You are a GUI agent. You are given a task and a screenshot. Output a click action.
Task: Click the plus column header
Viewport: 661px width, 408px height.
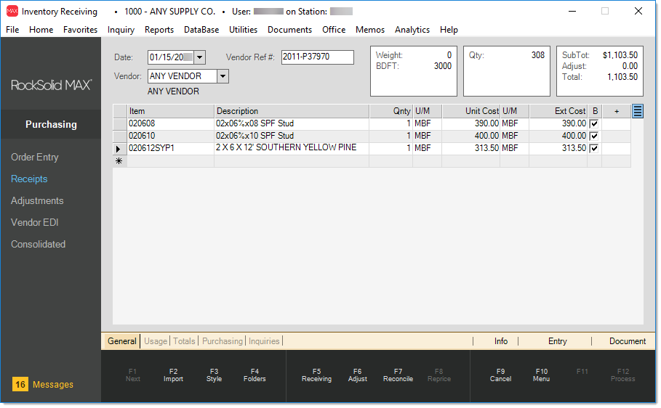tap(617, 111)
